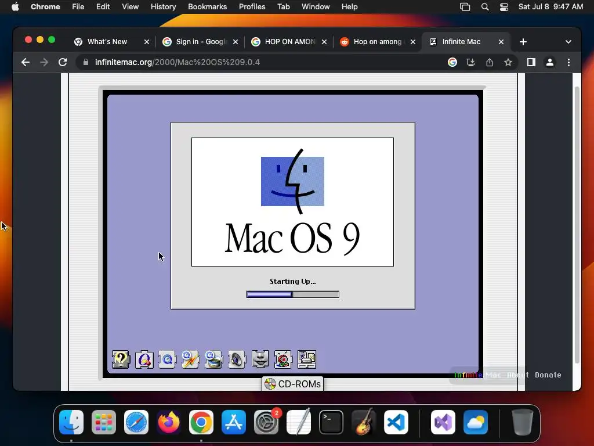Viewport: 594px width, 446px height.
Task: Launch GarageBand from the Dock
Action: click(364, 422)
